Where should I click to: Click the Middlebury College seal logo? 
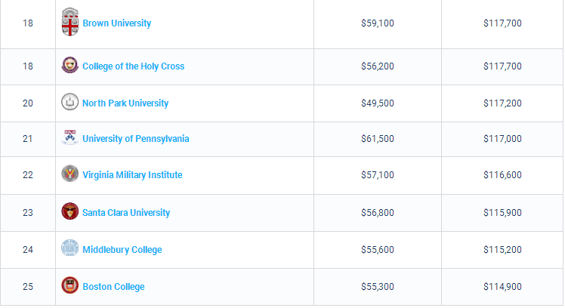(x=69, y=249)
